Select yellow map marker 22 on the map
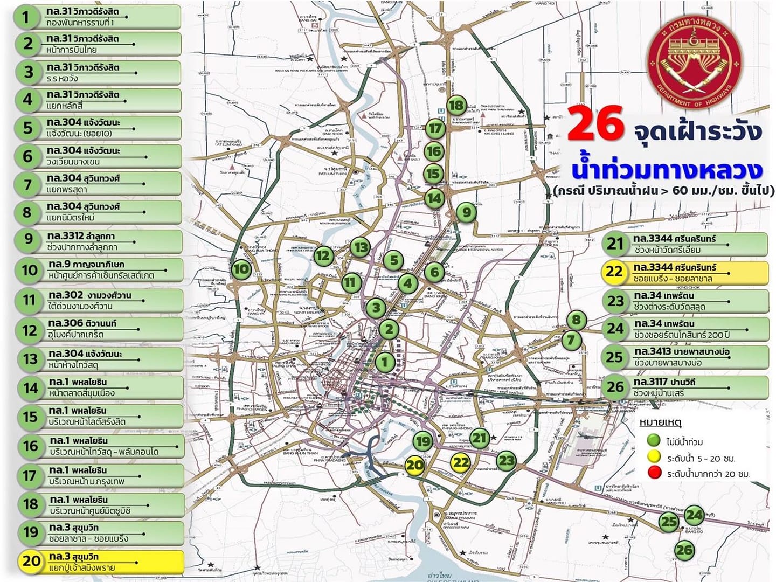 (x=461, y=462)
